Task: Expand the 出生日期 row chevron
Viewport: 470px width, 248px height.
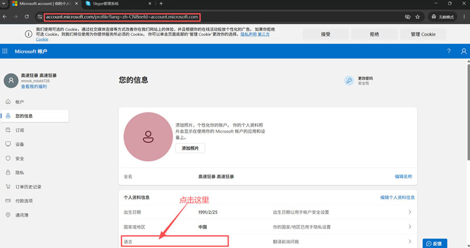Action: click(409, 212)
